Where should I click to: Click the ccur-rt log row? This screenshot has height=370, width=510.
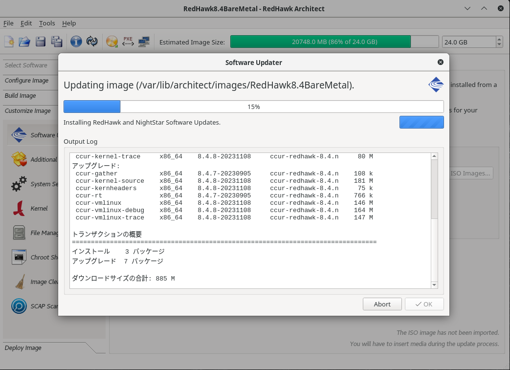(224, 196)
